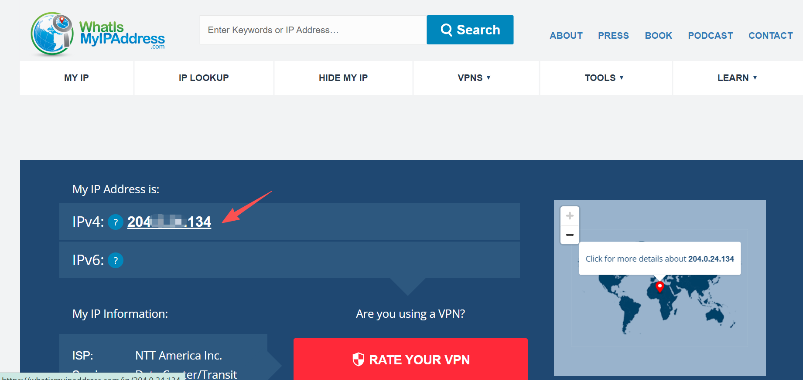
Task: Zoom in on the map with plus button
Action: pos(570,216)
